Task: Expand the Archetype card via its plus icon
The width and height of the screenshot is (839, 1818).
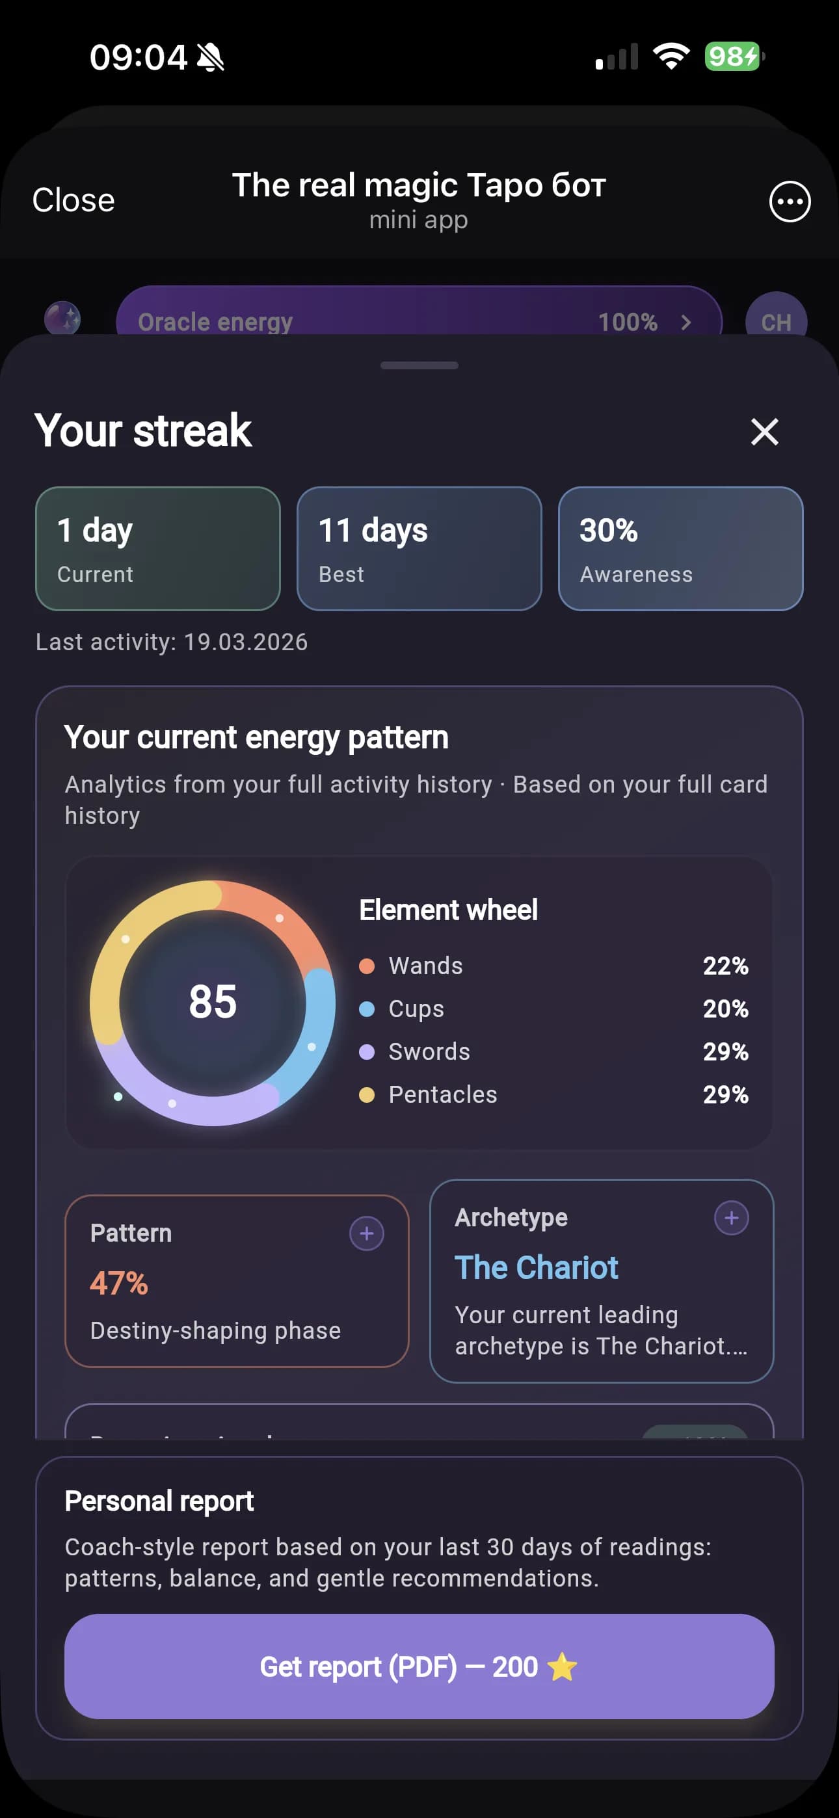Action: (x=732, y=1218)
